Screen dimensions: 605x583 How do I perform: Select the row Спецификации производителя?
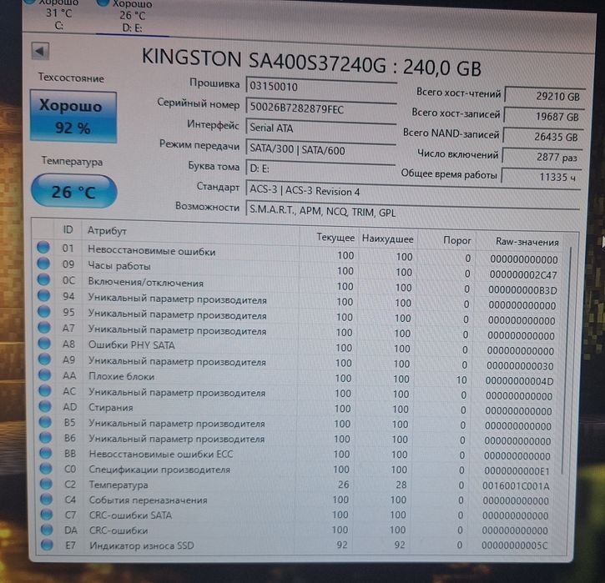[x=295, y=470]
